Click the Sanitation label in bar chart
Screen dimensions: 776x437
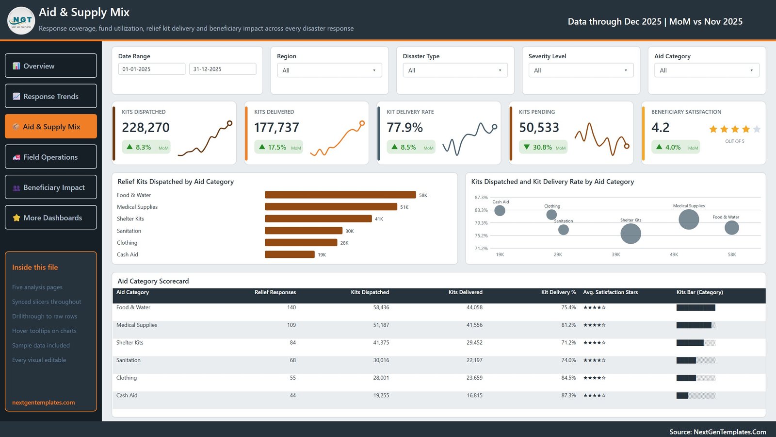coord(129,231)
